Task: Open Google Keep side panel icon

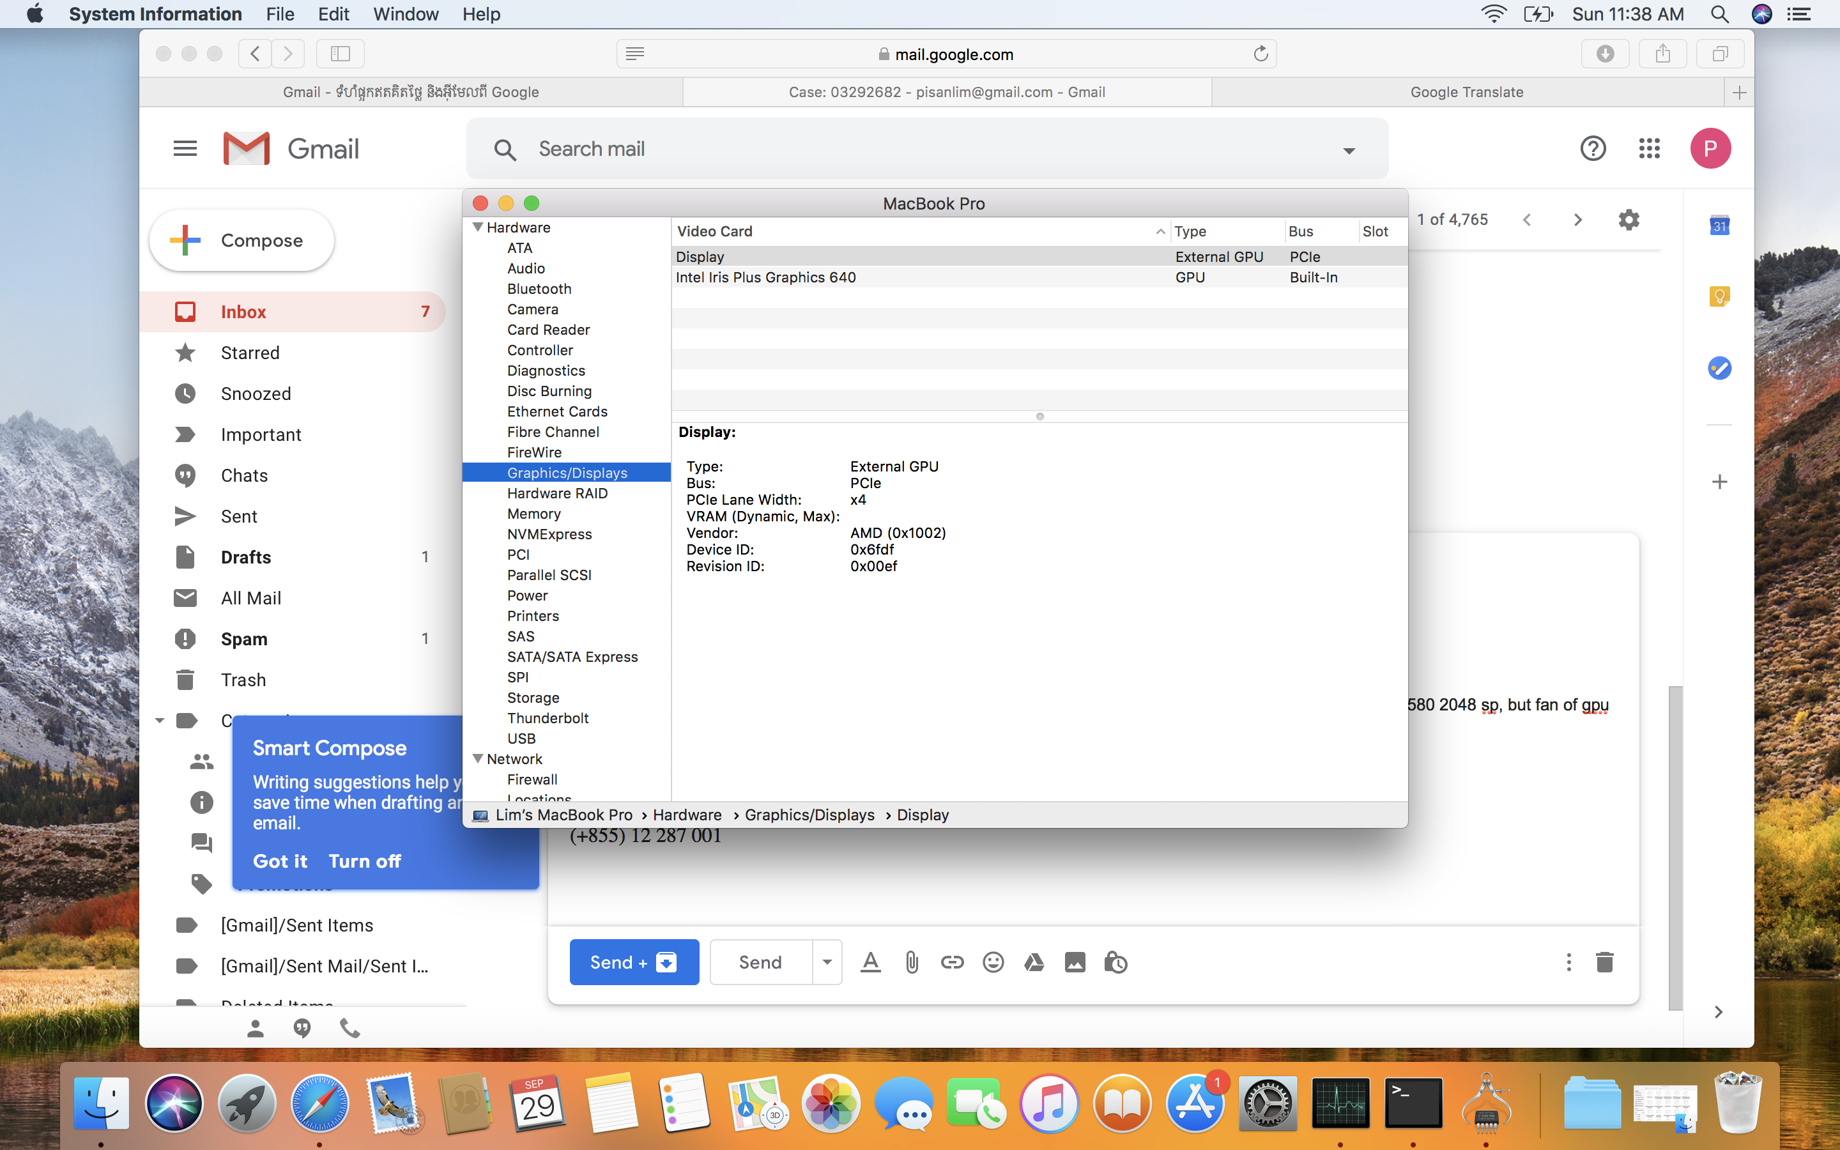Action: tap(1719, 296)
